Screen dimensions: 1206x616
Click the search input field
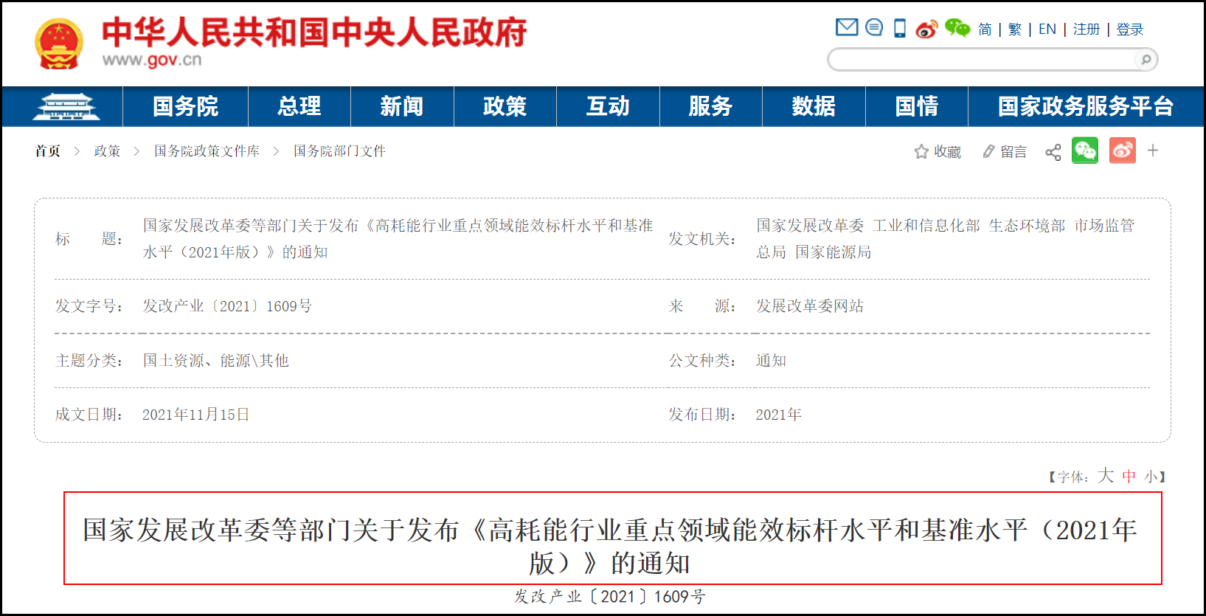pos(981,60)
